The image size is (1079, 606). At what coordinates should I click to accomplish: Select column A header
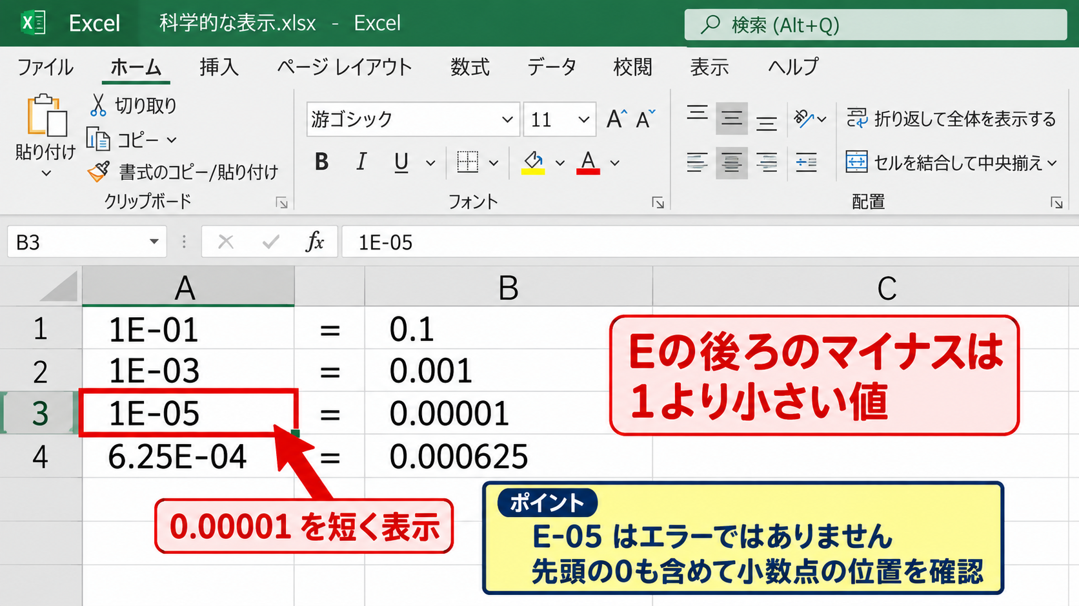(188, 287)
